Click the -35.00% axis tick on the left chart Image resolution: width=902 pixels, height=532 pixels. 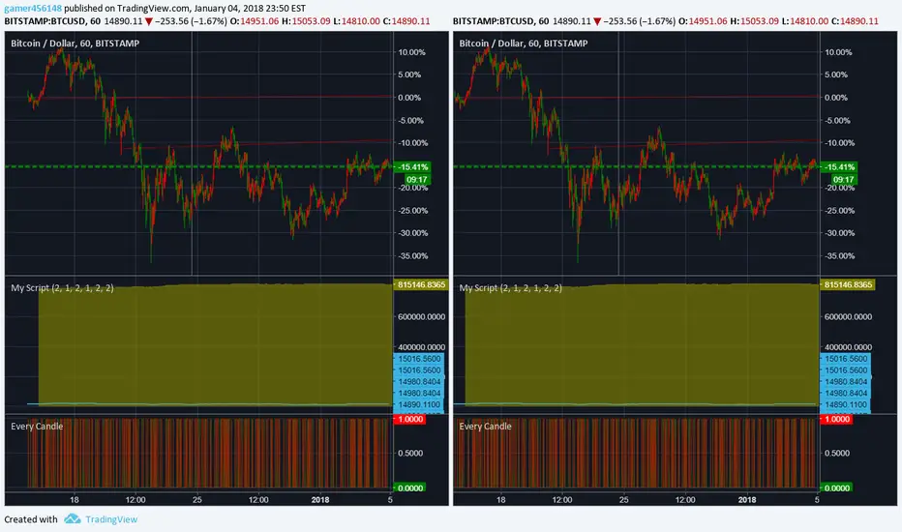coord(413,256)
